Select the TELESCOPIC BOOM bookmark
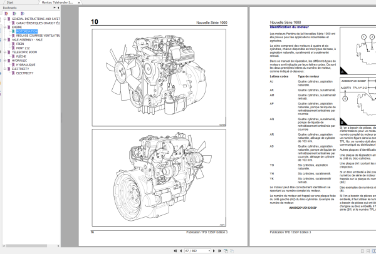The image size is (376, 254). pos(24,52)
